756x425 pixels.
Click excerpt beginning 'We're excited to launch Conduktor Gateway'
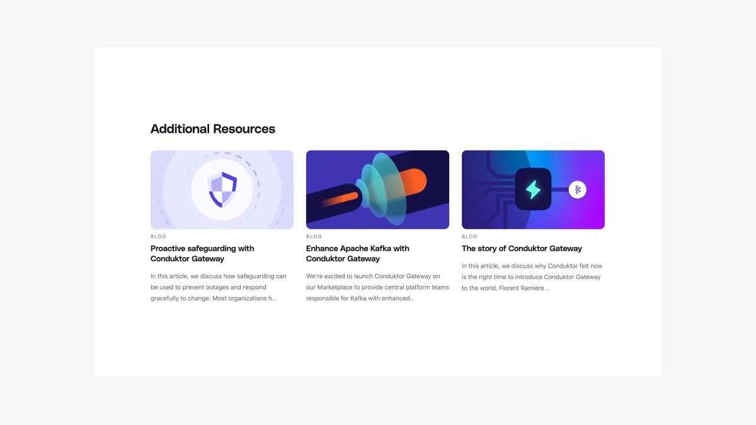click(377, 287)
